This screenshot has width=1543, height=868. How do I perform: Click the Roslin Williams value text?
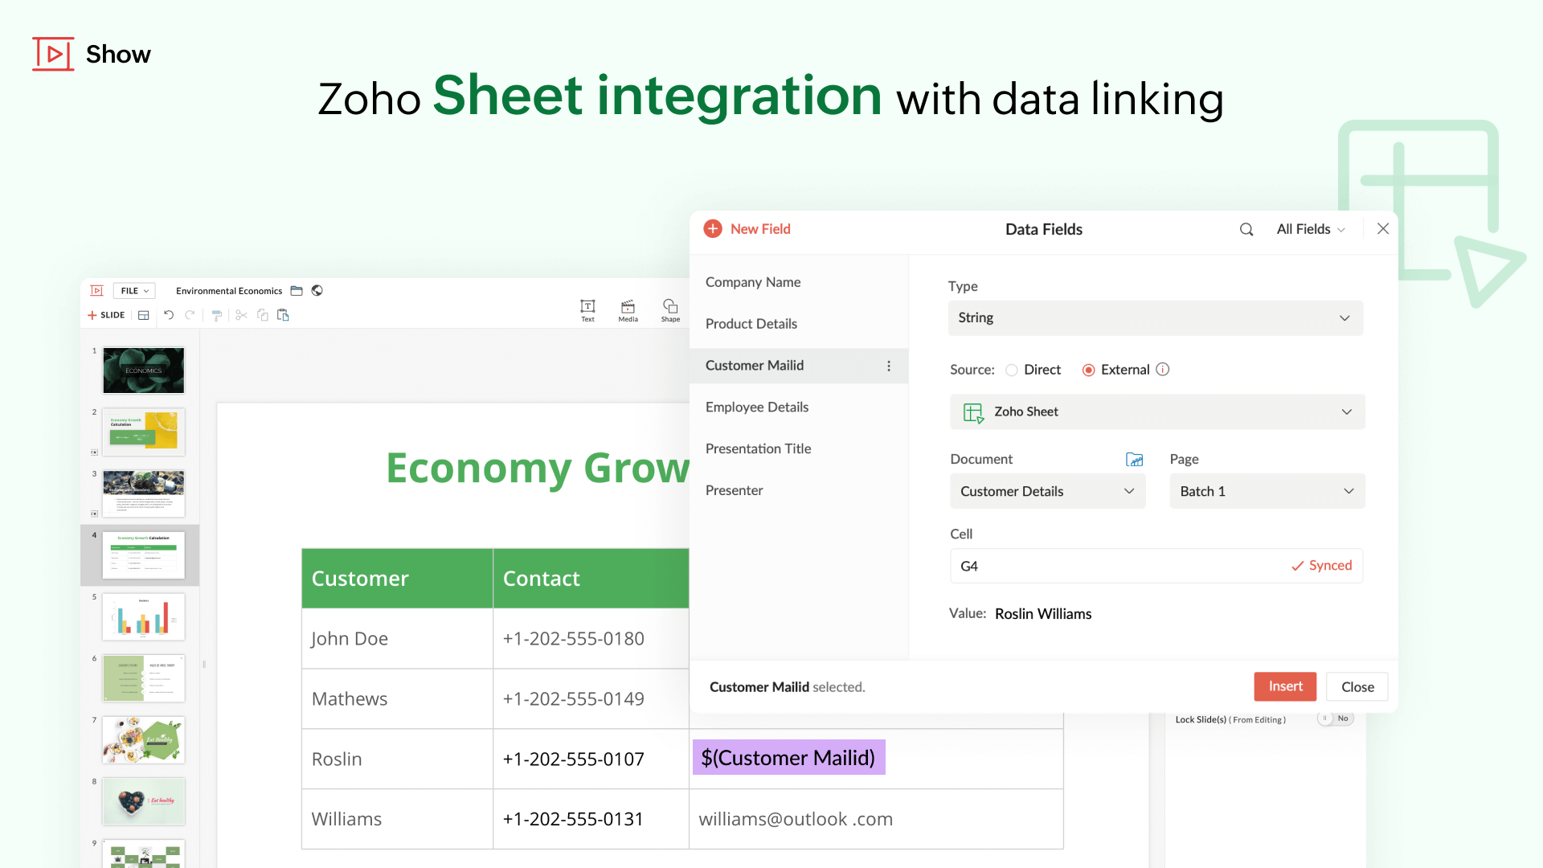(x=1043, y=614)
